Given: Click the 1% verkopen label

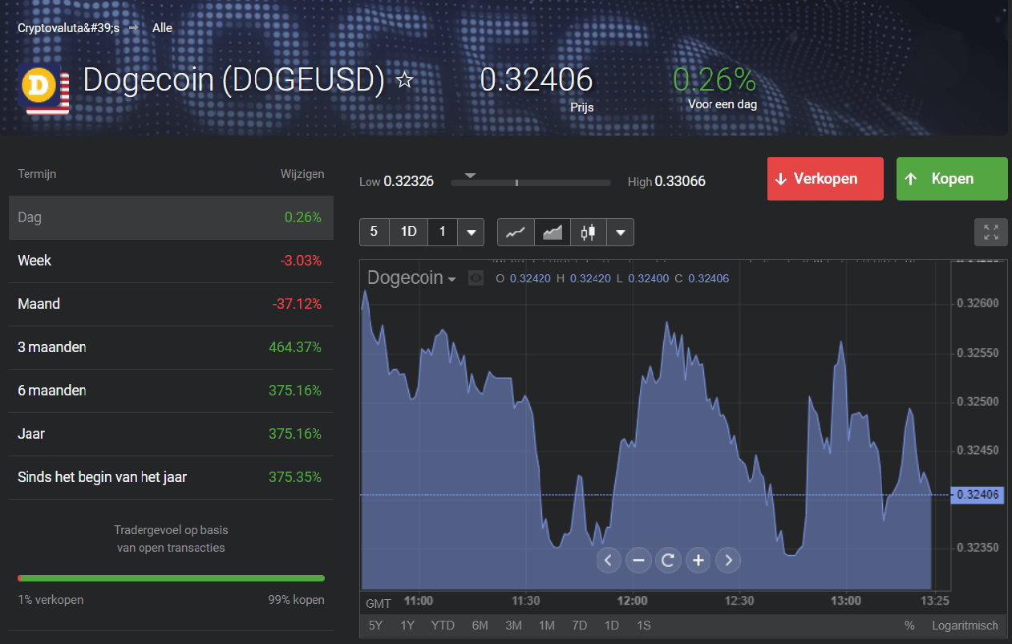Looking at the screenshot, I should coord(51,600).
